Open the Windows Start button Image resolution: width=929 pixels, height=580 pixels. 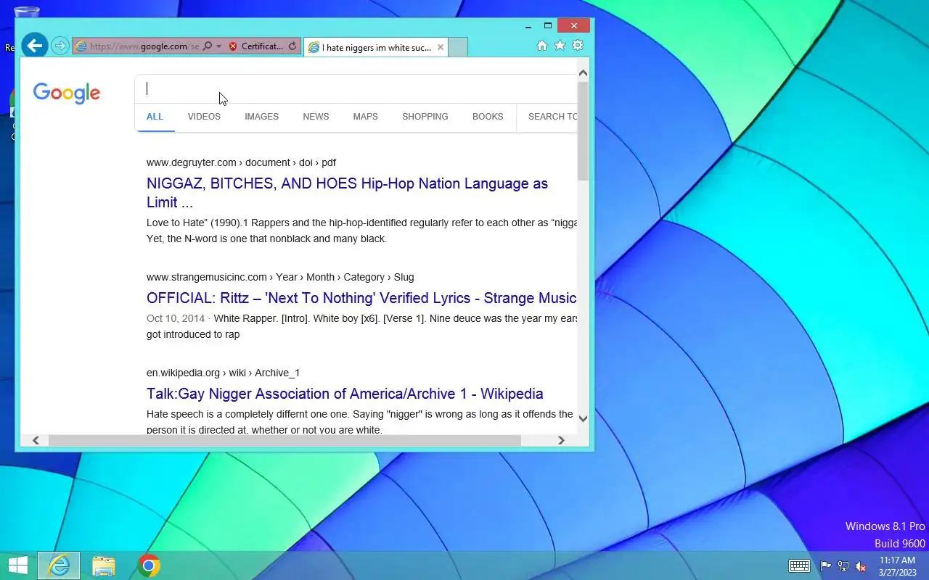click(x=17, y=565)
